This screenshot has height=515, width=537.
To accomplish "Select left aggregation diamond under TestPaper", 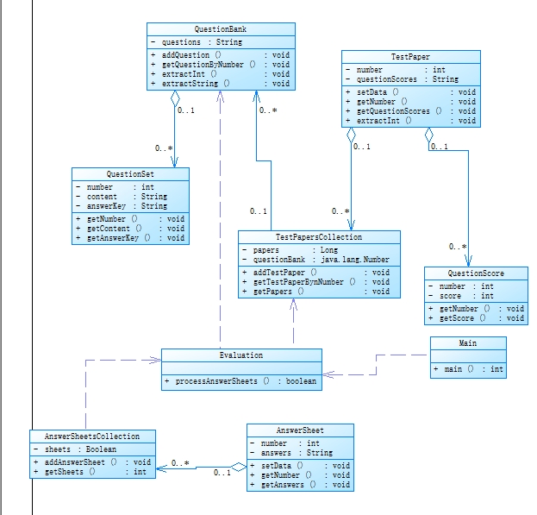I will (351, 135).
